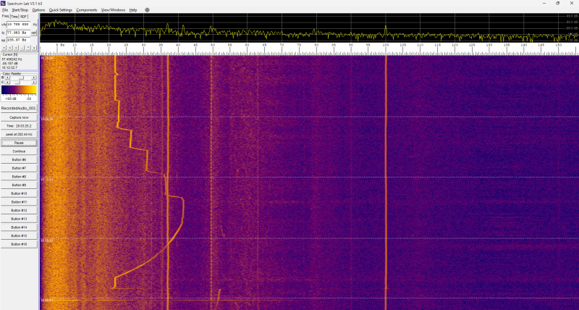Click the Cursor frequency readout in Hz
The width and height of the screenshot is (579, 310).
[x=12, y=59]
